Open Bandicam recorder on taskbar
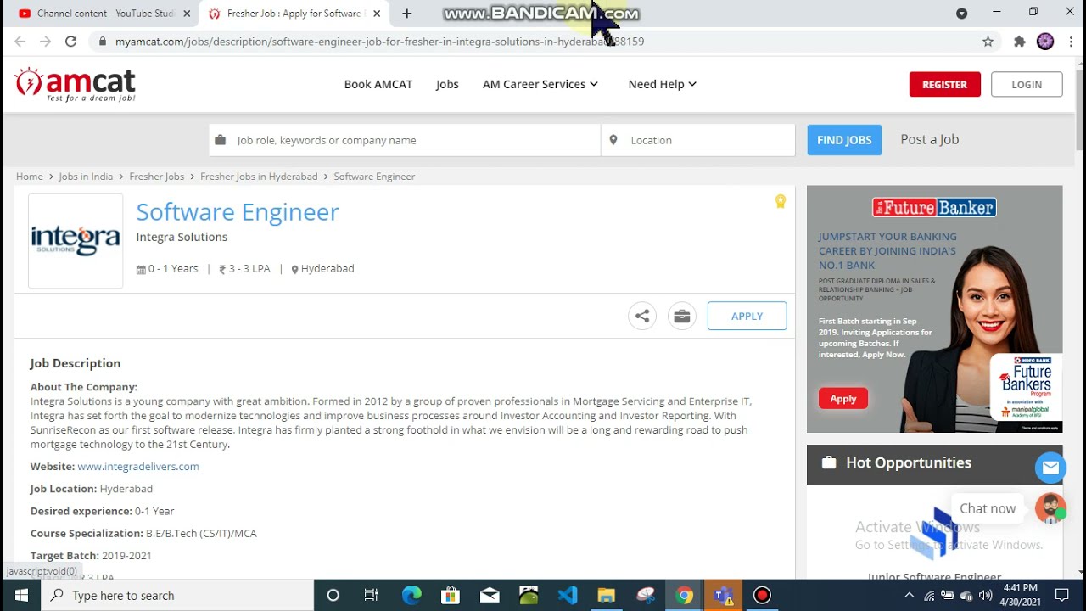The width and height of the screenshot is (1086, 611). [762, 595]
